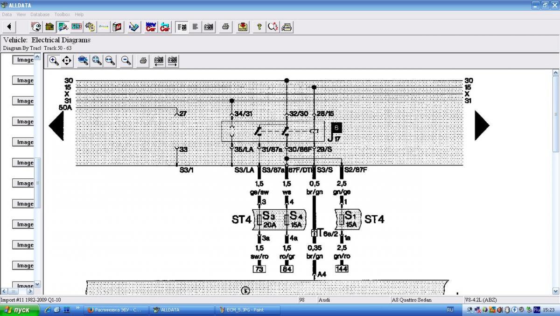Select the zoom-in magnifier tool

[x=54, y=61]
